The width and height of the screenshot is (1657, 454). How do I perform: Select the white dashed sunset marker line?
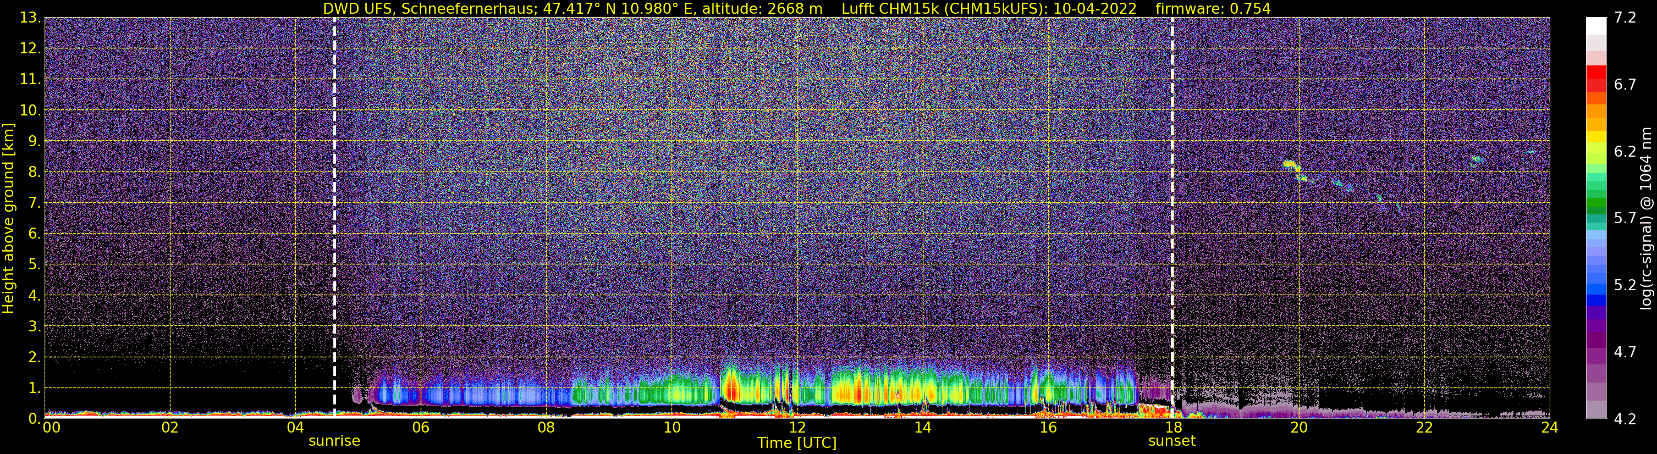1172,218
